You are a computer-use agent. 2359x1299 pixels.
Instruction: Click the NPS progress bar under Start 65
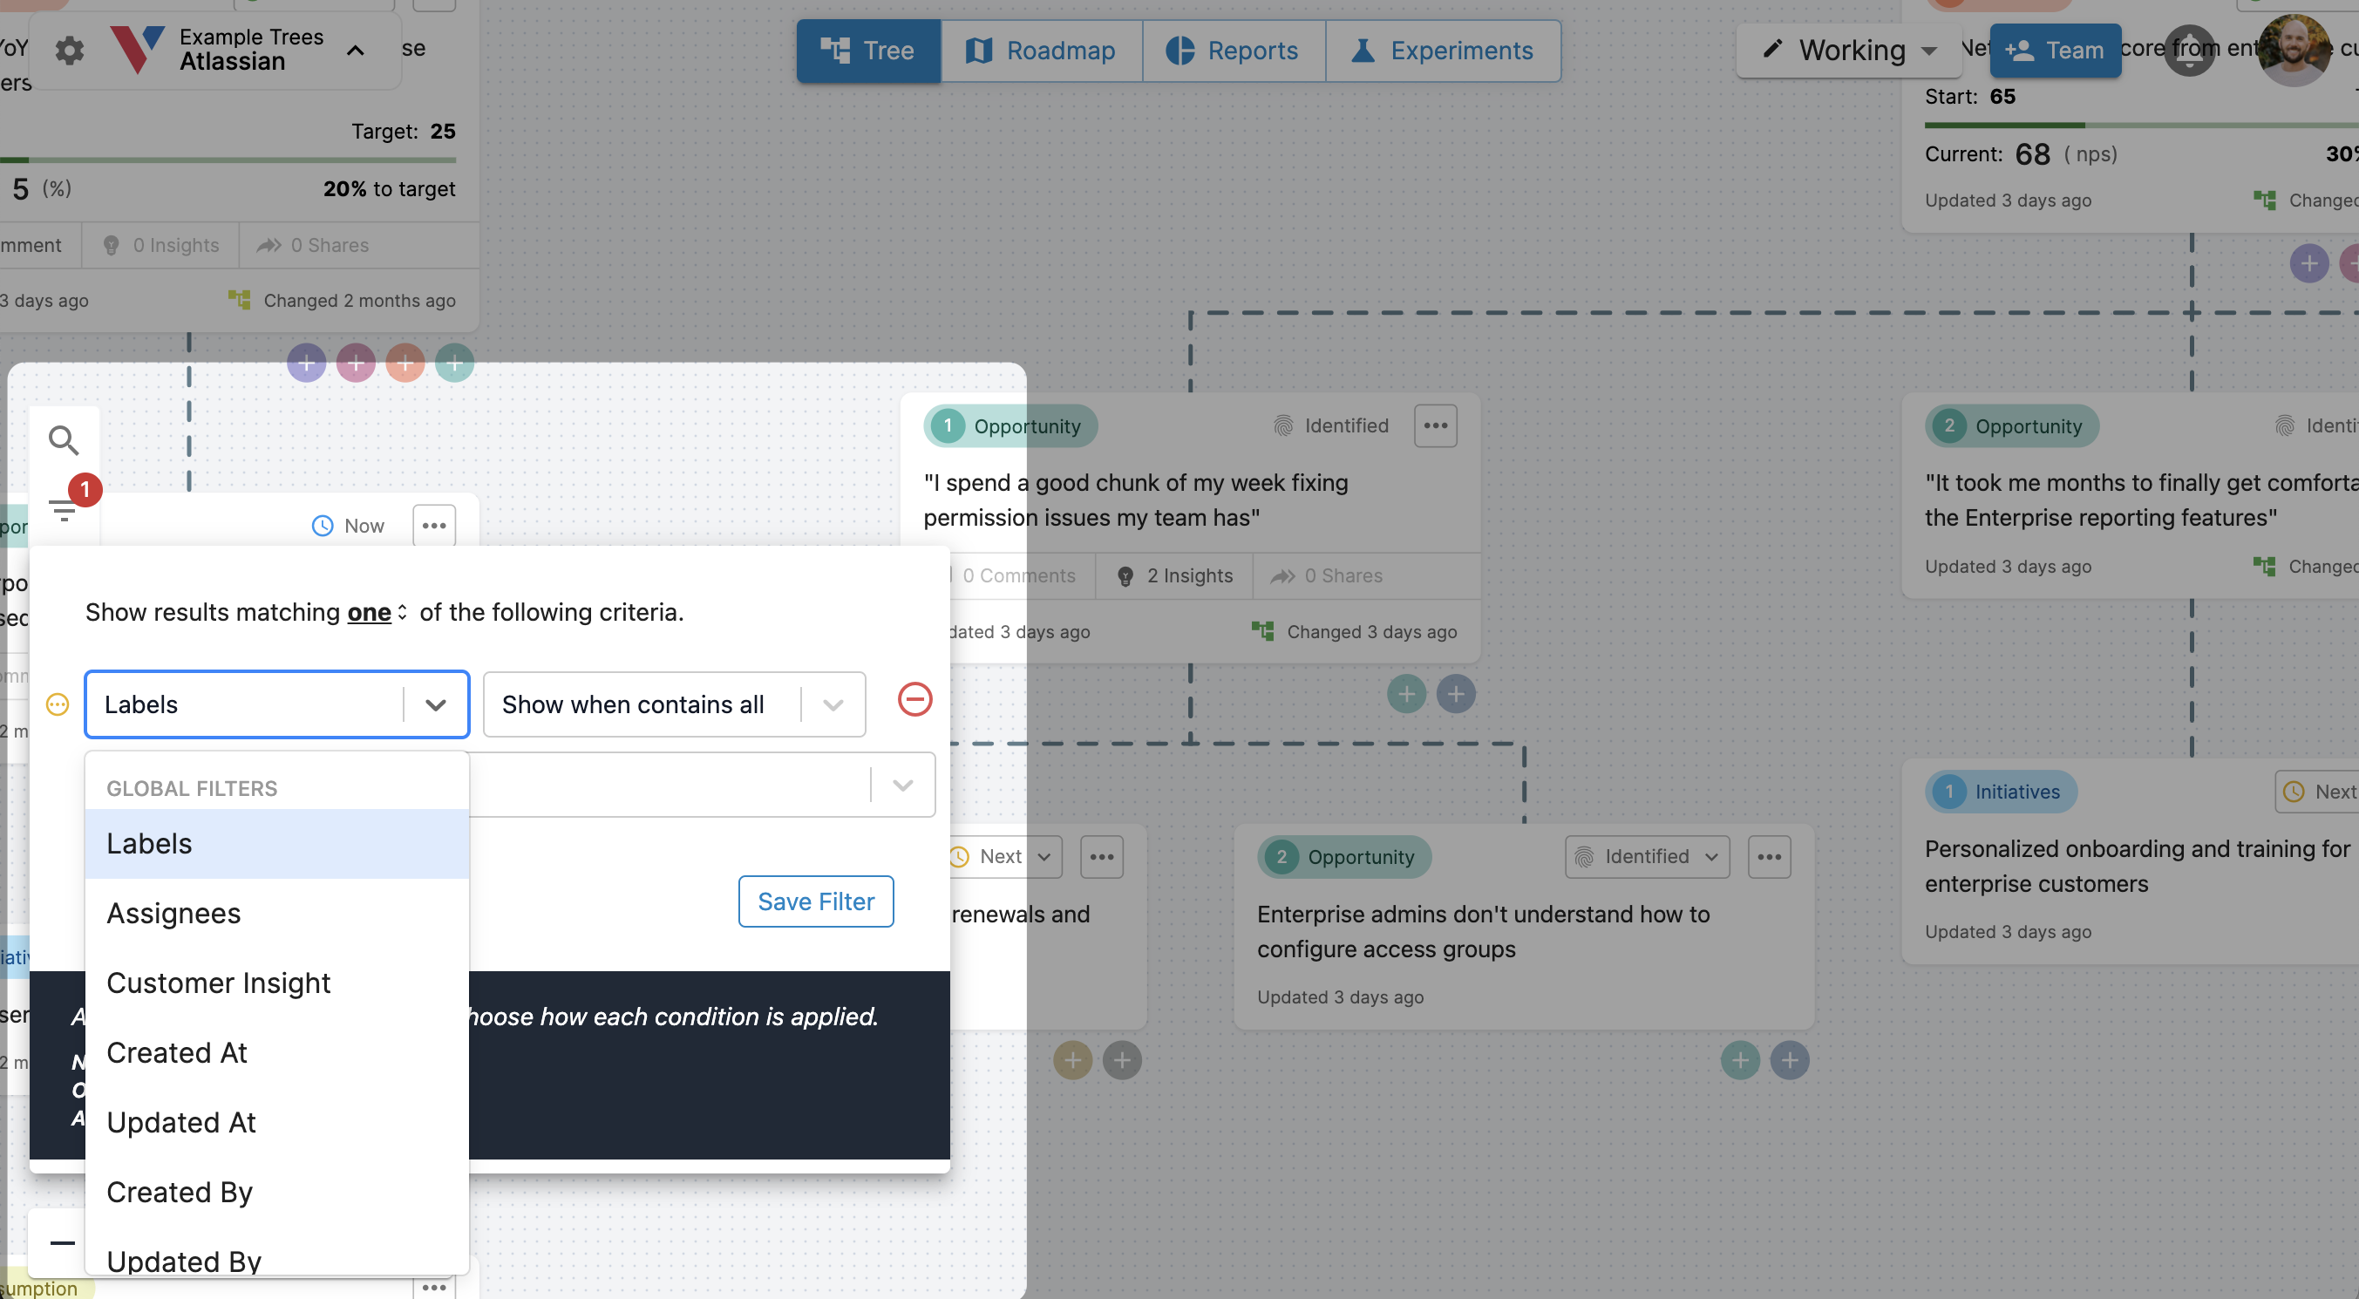(2141, 126)
